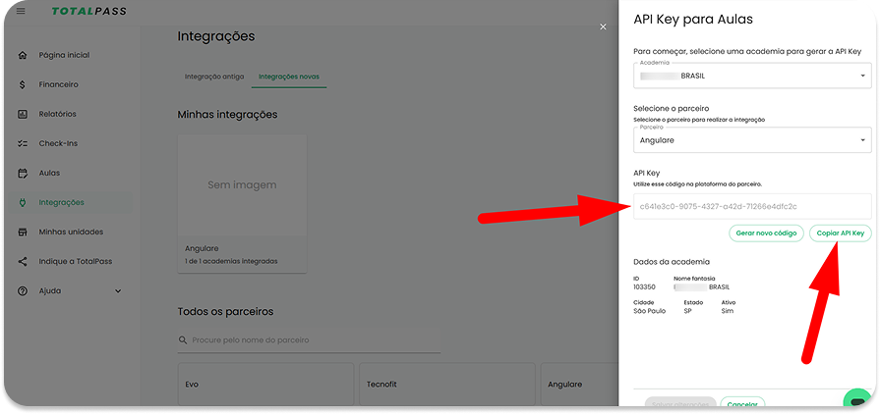Click the API Key code field
Image resolution: width=880 pixels, height=414 pixels.
[752, 206]
